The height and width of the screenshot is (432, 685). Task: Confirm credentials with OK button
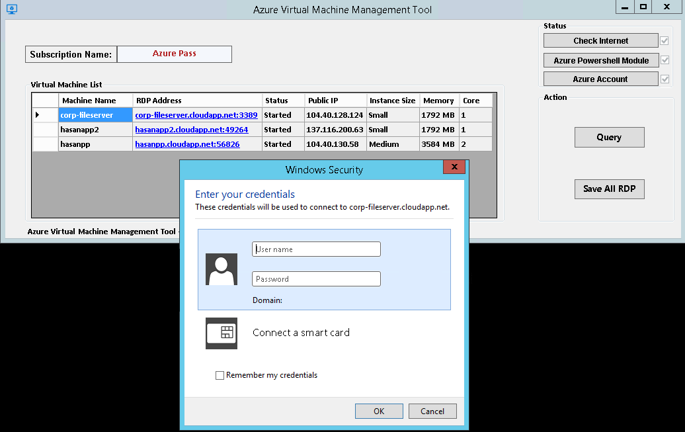pos(379,411)
